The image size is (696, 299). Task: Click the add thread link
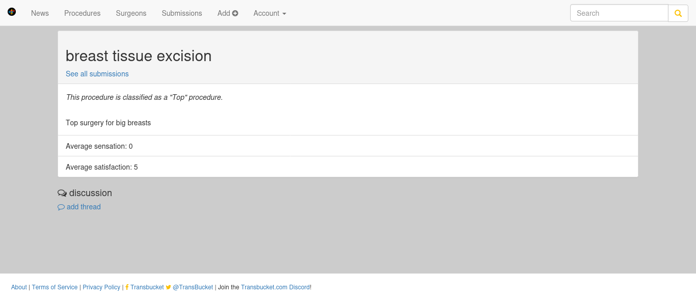point(84,207)
